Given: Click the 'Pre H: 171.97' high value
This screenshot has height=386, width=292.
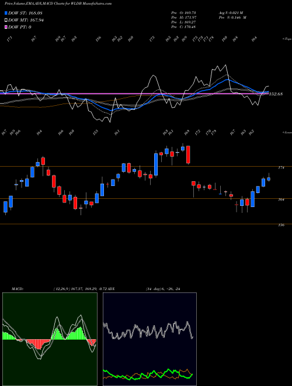Looking at the screenshot, I should (183, 18).
